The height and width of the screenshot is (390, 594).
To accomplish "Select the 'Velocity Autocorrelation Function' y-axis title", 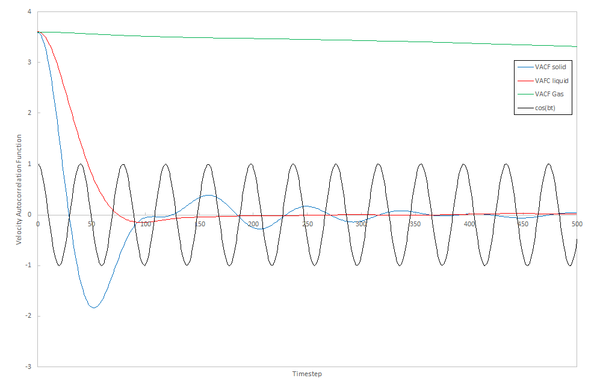I will pos(19,190).
